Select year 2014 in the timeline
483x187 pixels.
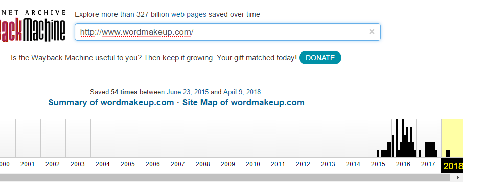pos(353,164)
